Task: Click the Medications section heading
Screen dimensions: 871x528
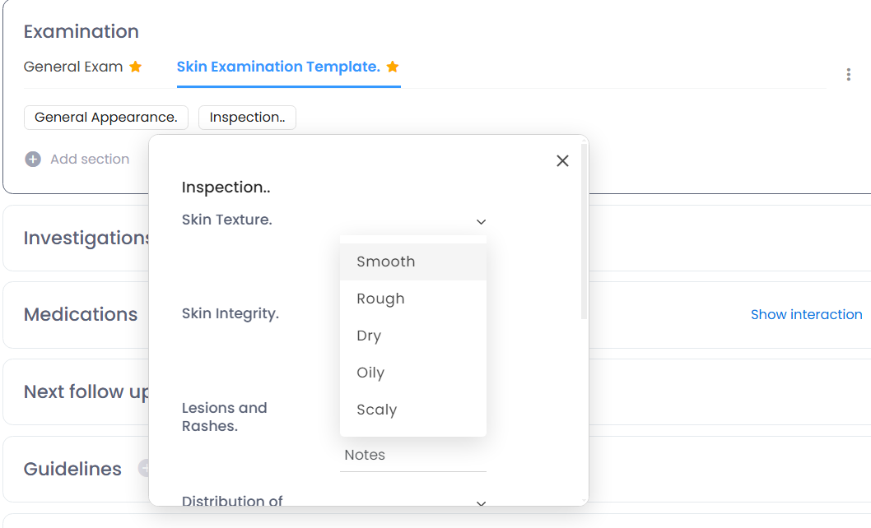Action: 81,314
